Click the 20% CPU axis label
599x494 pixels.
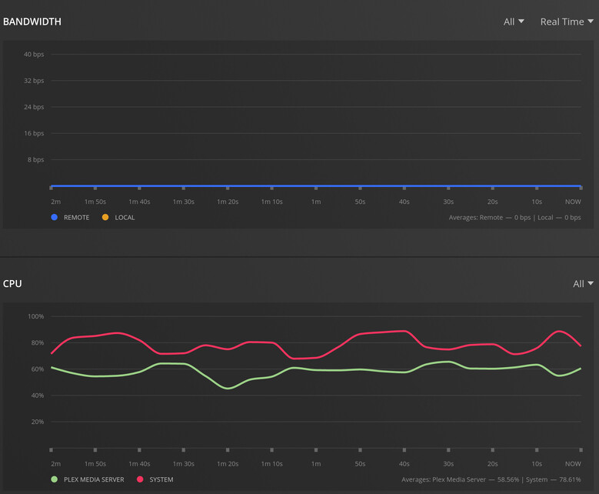click(x=38, y=422)
